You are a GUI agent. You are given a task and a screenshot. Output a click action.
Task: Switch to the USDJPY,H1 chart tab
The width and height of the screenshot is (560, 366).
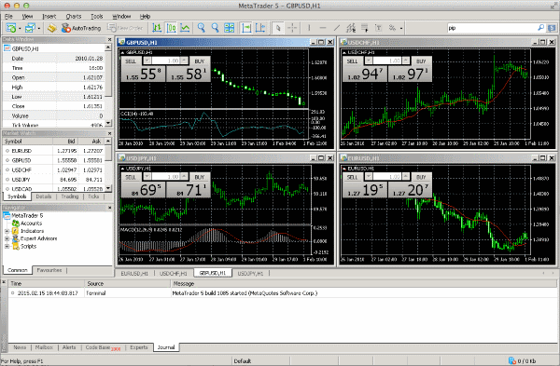click(x=250, y=274)
